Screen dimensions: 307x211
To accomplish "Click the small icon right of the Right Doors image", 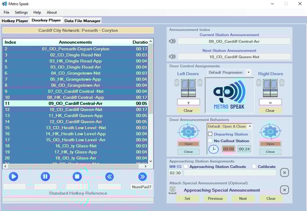I will pos(282,82).
